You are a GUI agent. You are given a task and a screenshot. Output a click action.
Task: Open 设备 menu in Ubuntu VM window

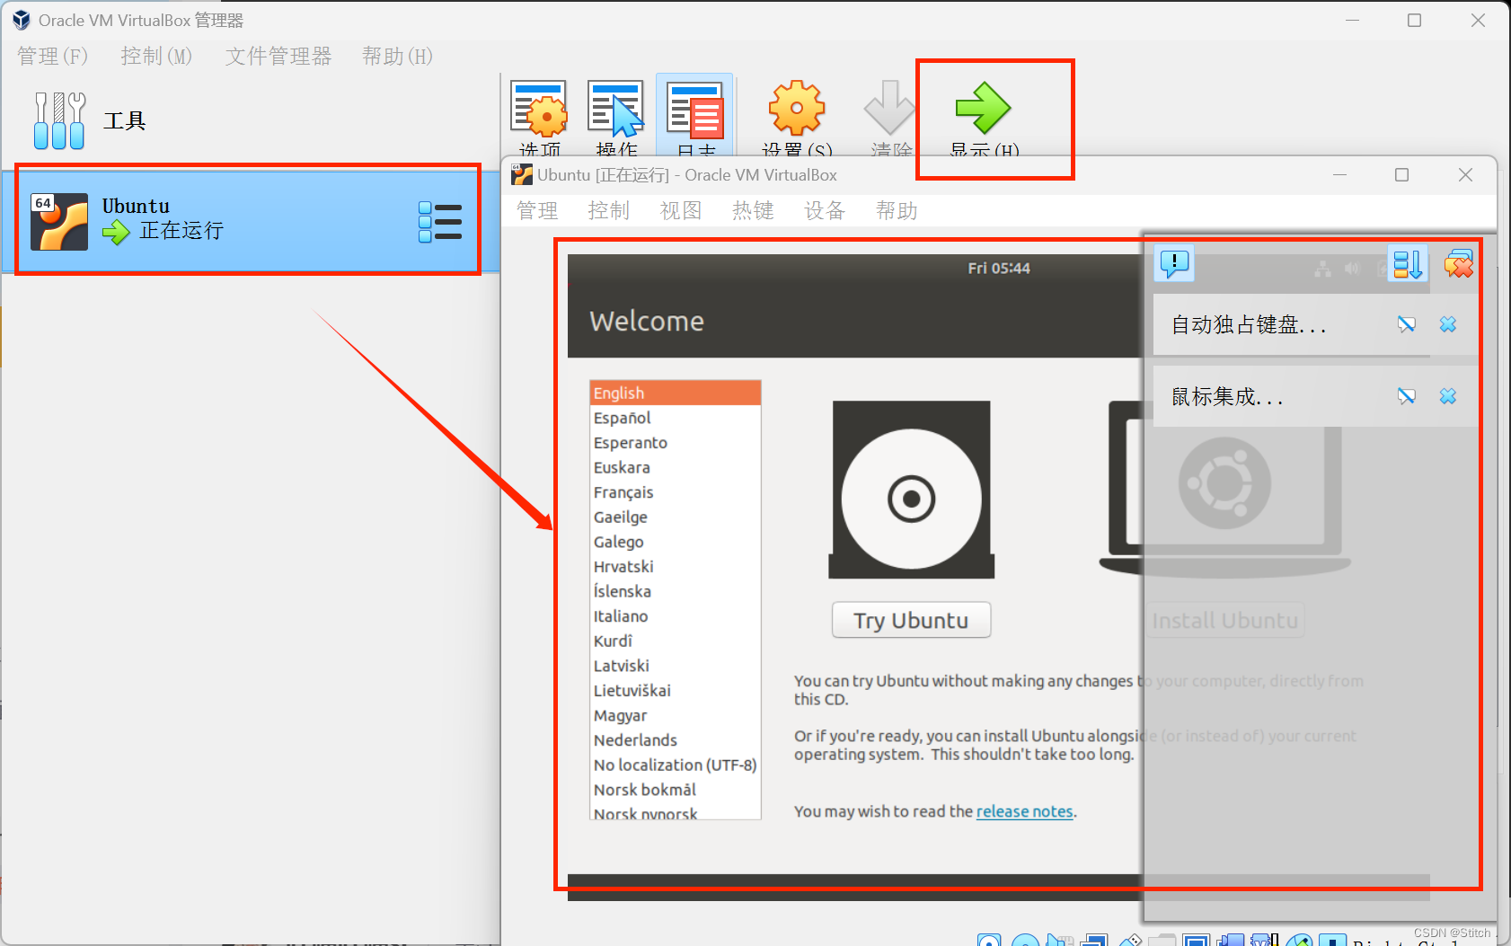click(825, 211)
